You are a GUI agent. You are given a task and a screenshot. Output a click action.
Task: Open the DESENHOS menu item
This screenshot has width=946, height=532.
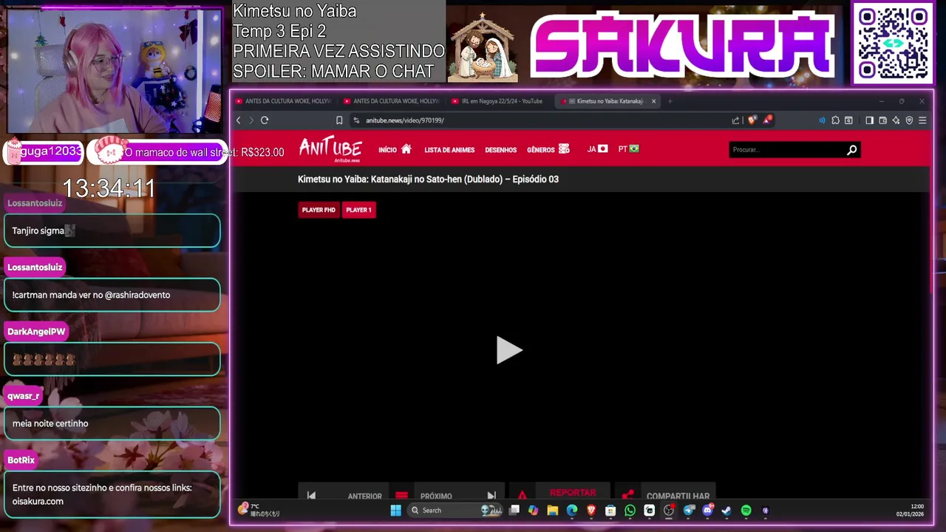[x=500, y=150]
